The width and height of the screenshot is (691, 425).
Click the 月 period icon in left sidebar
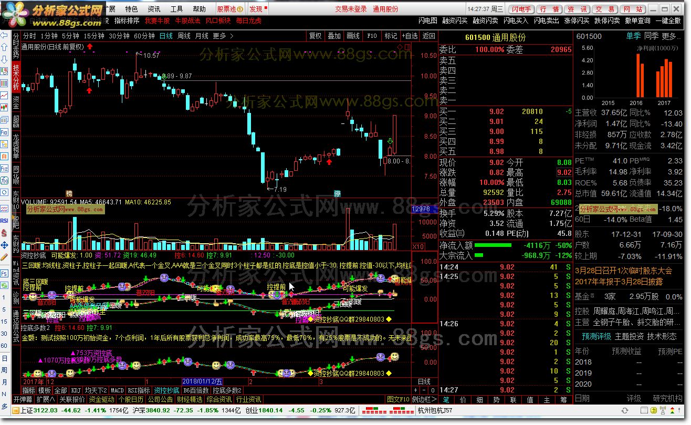coord(5,382)
